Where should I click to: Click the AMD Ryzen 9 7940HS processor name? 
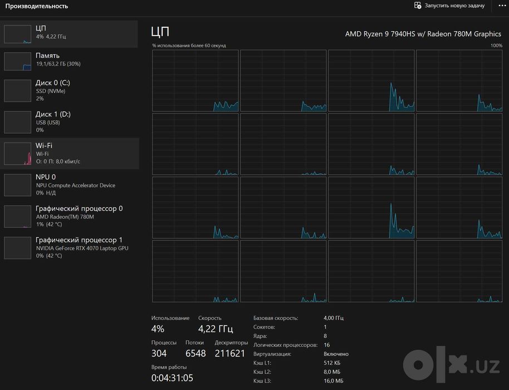click(423, 34)
